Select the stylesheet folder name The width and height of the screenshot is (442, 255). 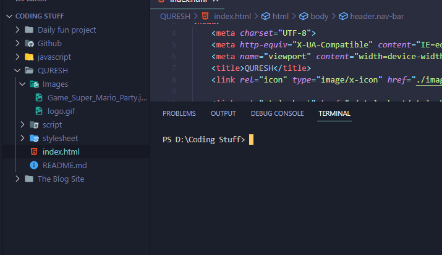point(60,138)
